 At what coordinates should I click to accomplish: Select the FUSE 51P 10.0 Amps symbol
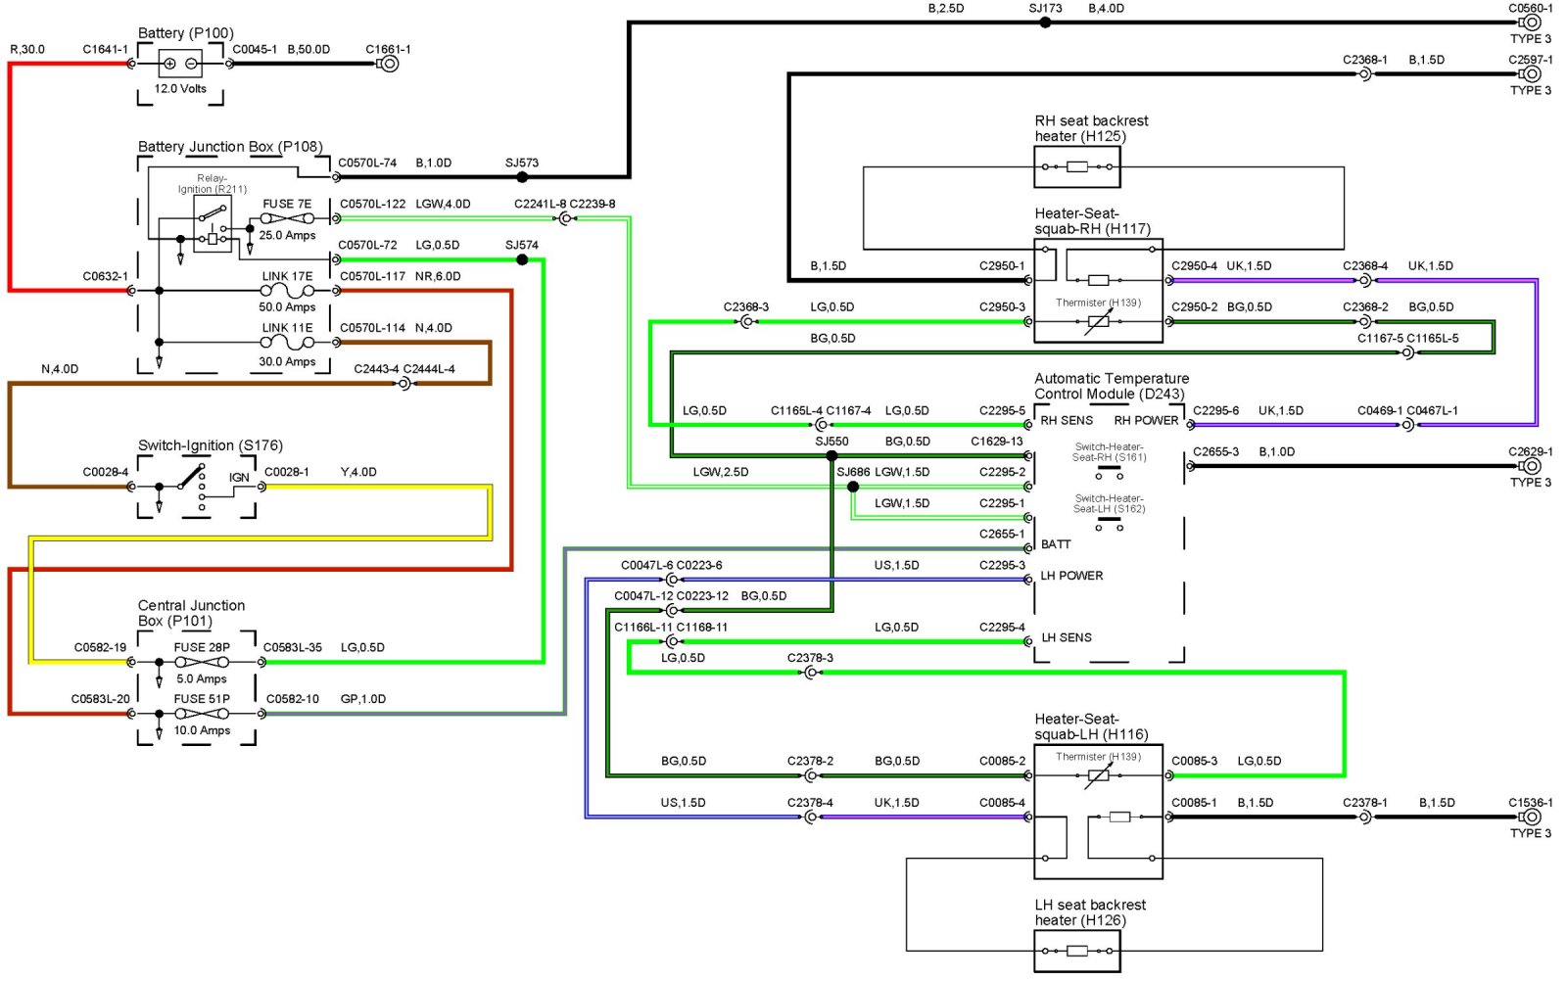tap(202, 714)
